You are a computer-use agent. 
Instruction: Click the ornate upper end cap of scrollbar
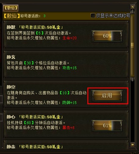click(x=133, y=11)
